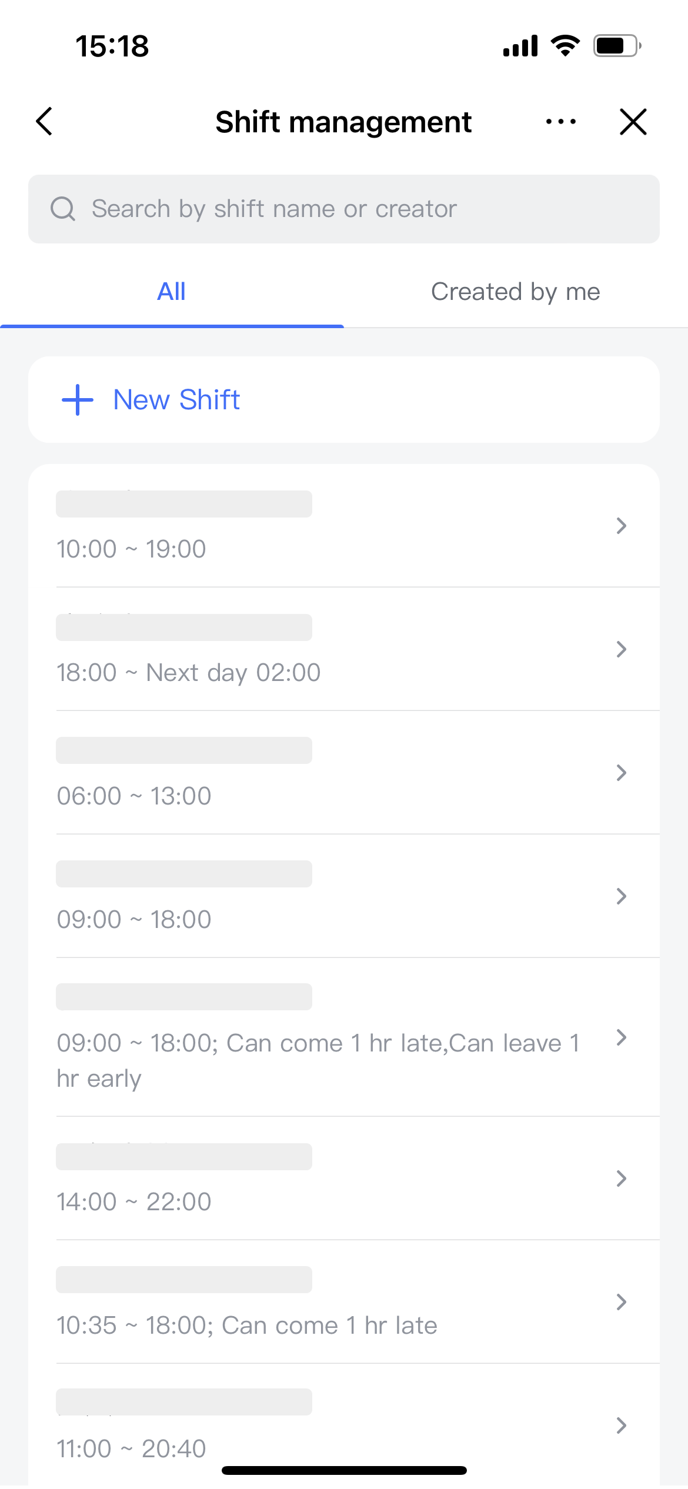This screenshot has width=688, height=1489.
Task: Click the plus icon for New Shift
Action: tap(78, 400)
